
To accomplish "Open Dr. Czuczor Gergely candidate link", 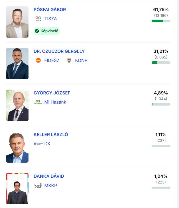I will [59, 51].
